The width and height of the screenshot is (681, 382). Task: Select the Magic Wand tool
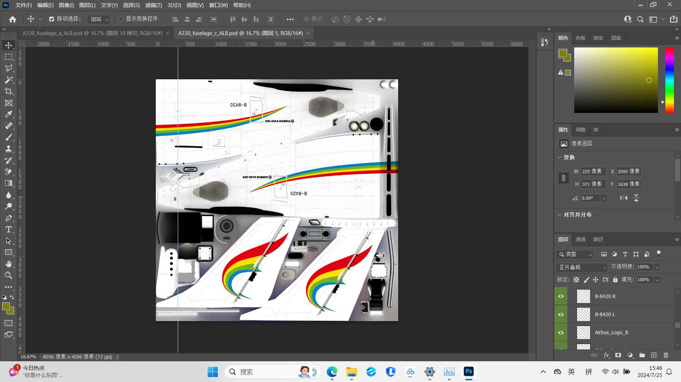pos(9,80)
